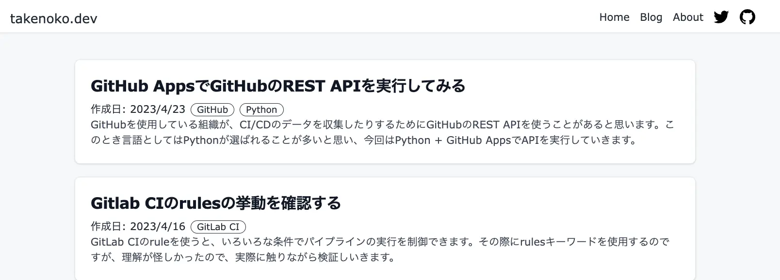Navigate to the About page

pos(688,17)
